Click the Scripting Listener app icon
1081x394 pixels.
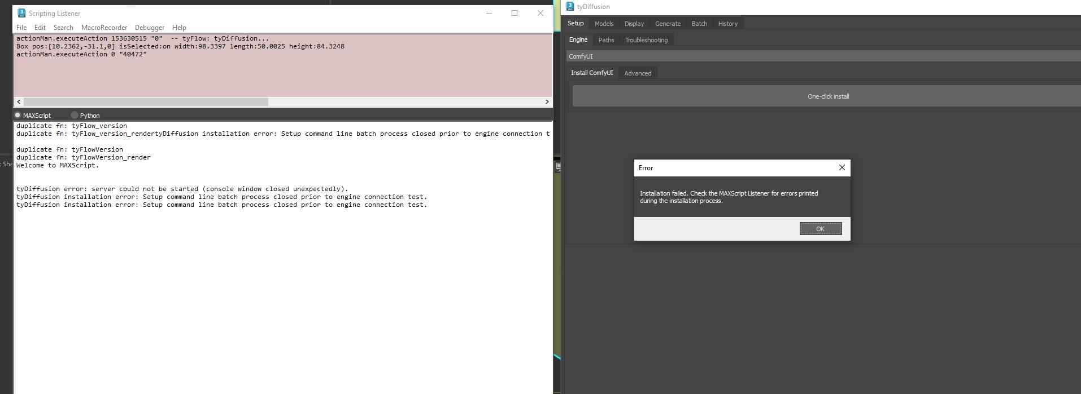click(x=21, y=13)
